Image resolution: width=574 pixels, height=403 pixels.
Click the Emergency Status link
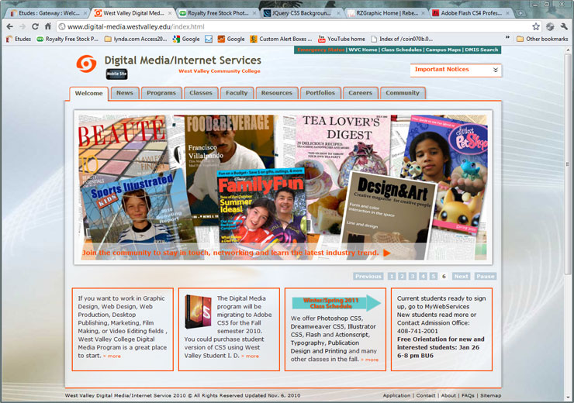click(x=320, y=50)
